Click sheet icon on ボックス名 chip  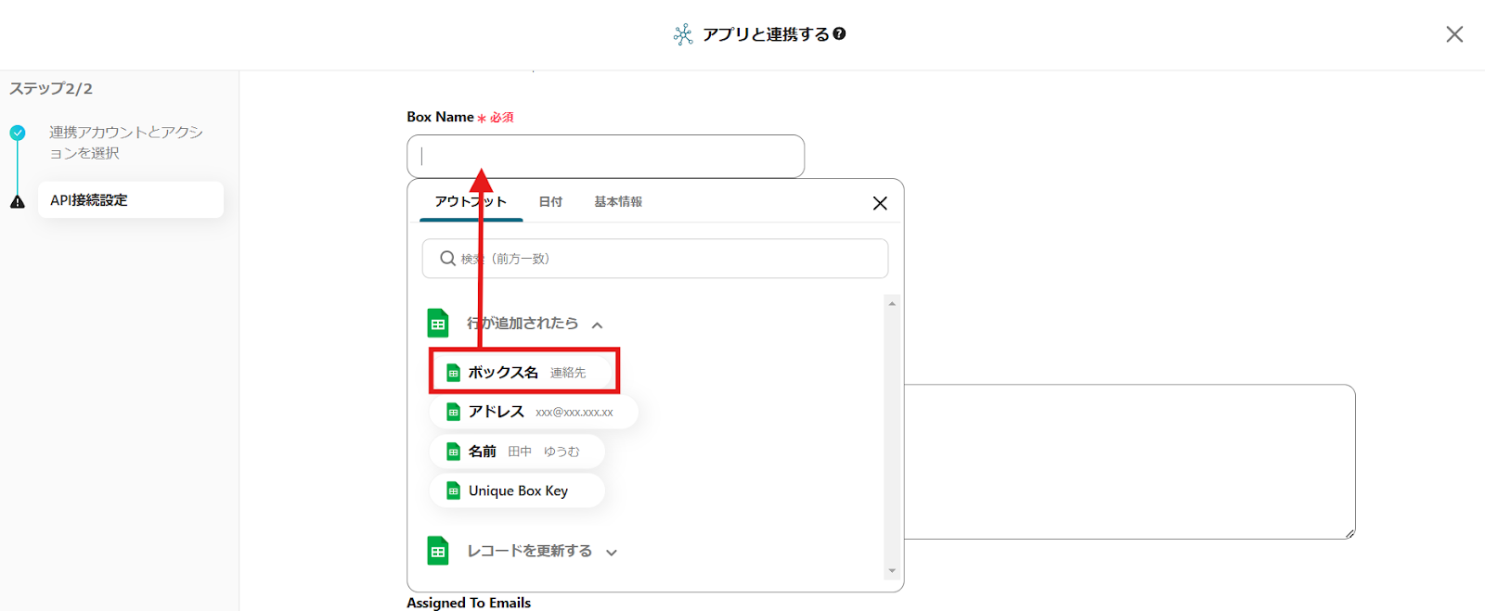point(453,373)
